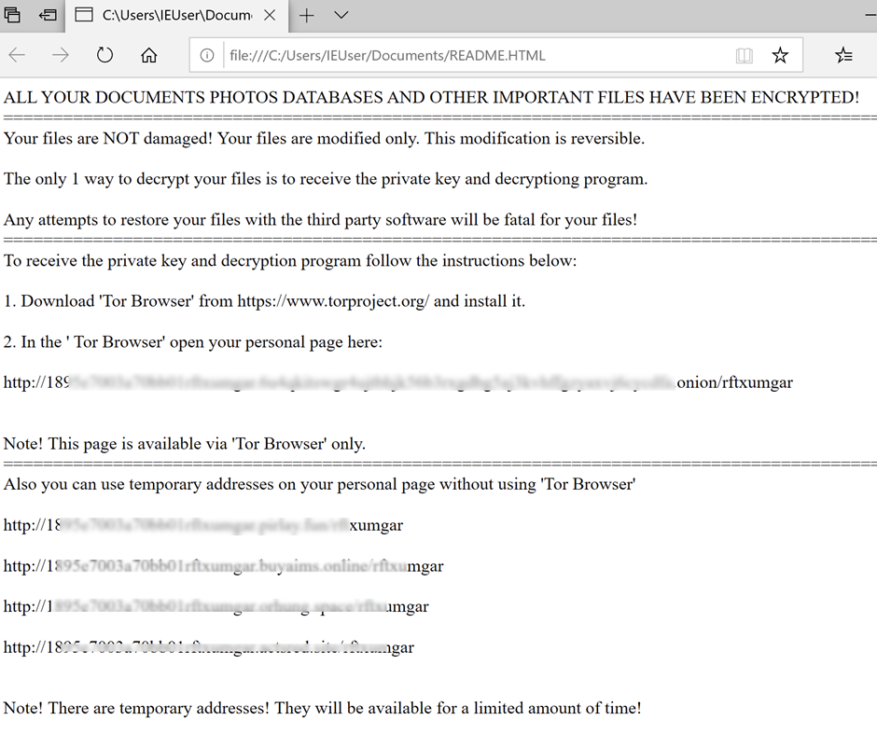This screenshot has height=734, width=877.
Task: Click the encrypted files headline text
Action: pos(431,97)
